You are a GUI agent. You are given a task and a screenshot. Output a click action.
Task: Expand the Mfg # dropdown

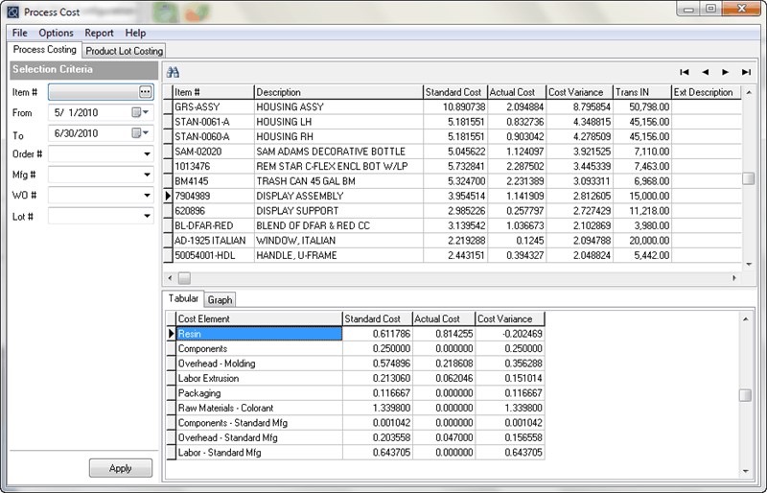coord(147,175)
